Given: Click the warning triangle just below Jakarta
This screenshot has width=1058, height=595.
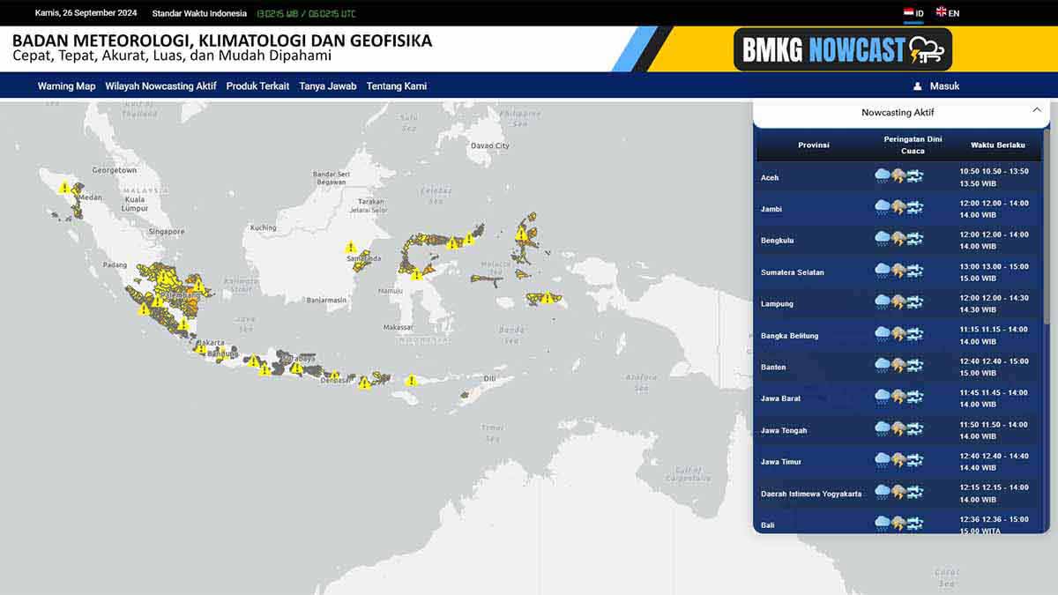Looking at the screenshot, I should point(200,350).
